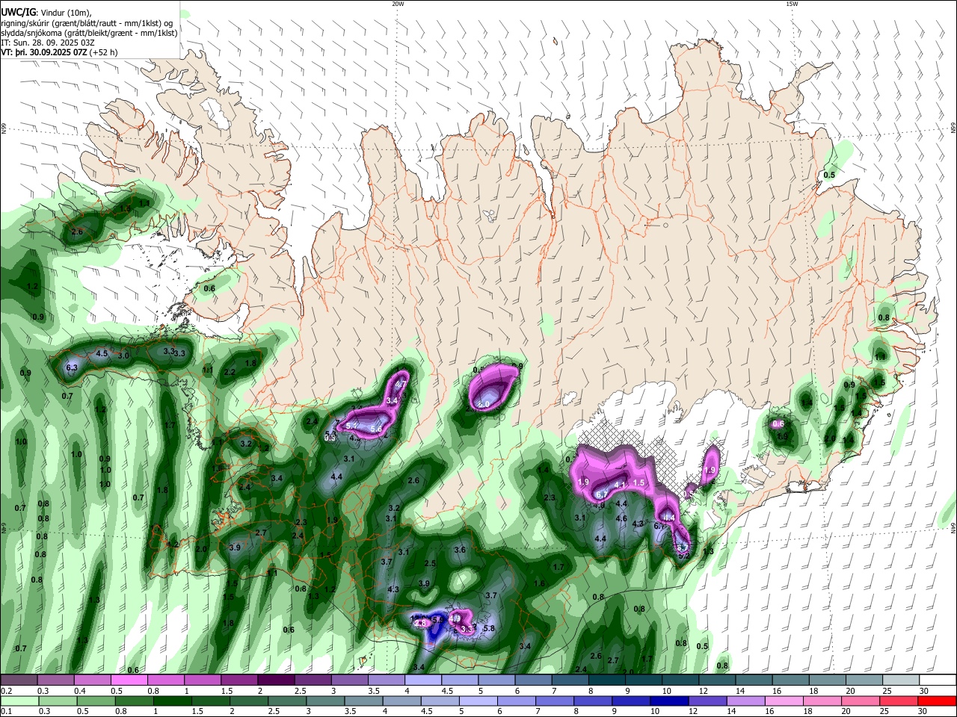This screenshot has width=957, height=717.
Task: Click the '5.2' value on the southeast coast
Action: pyautogui.click(x=683, y=556)
